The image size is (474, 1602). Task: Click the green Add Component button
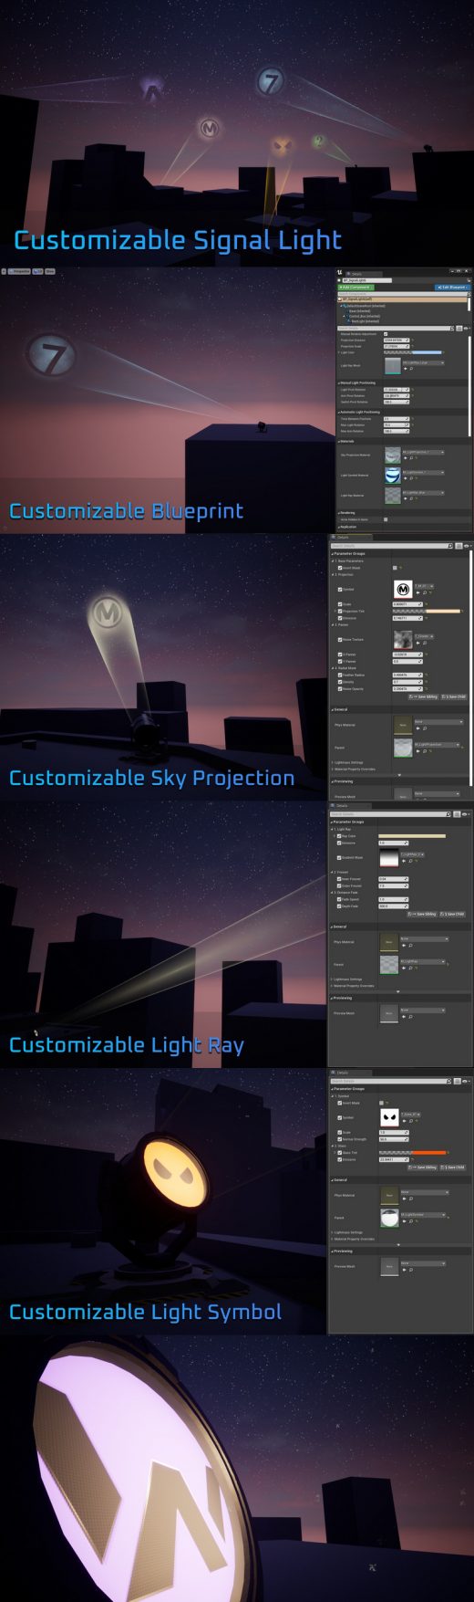[356, 288]
